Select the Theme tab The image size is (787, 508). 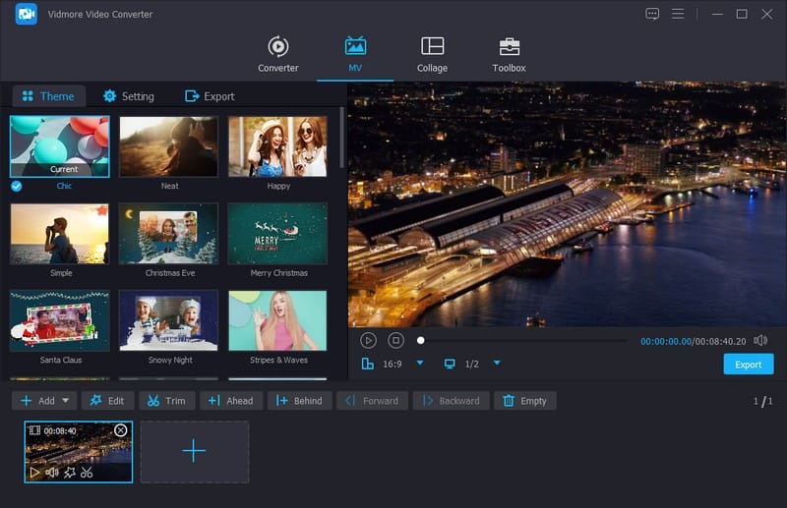point(48,96)
